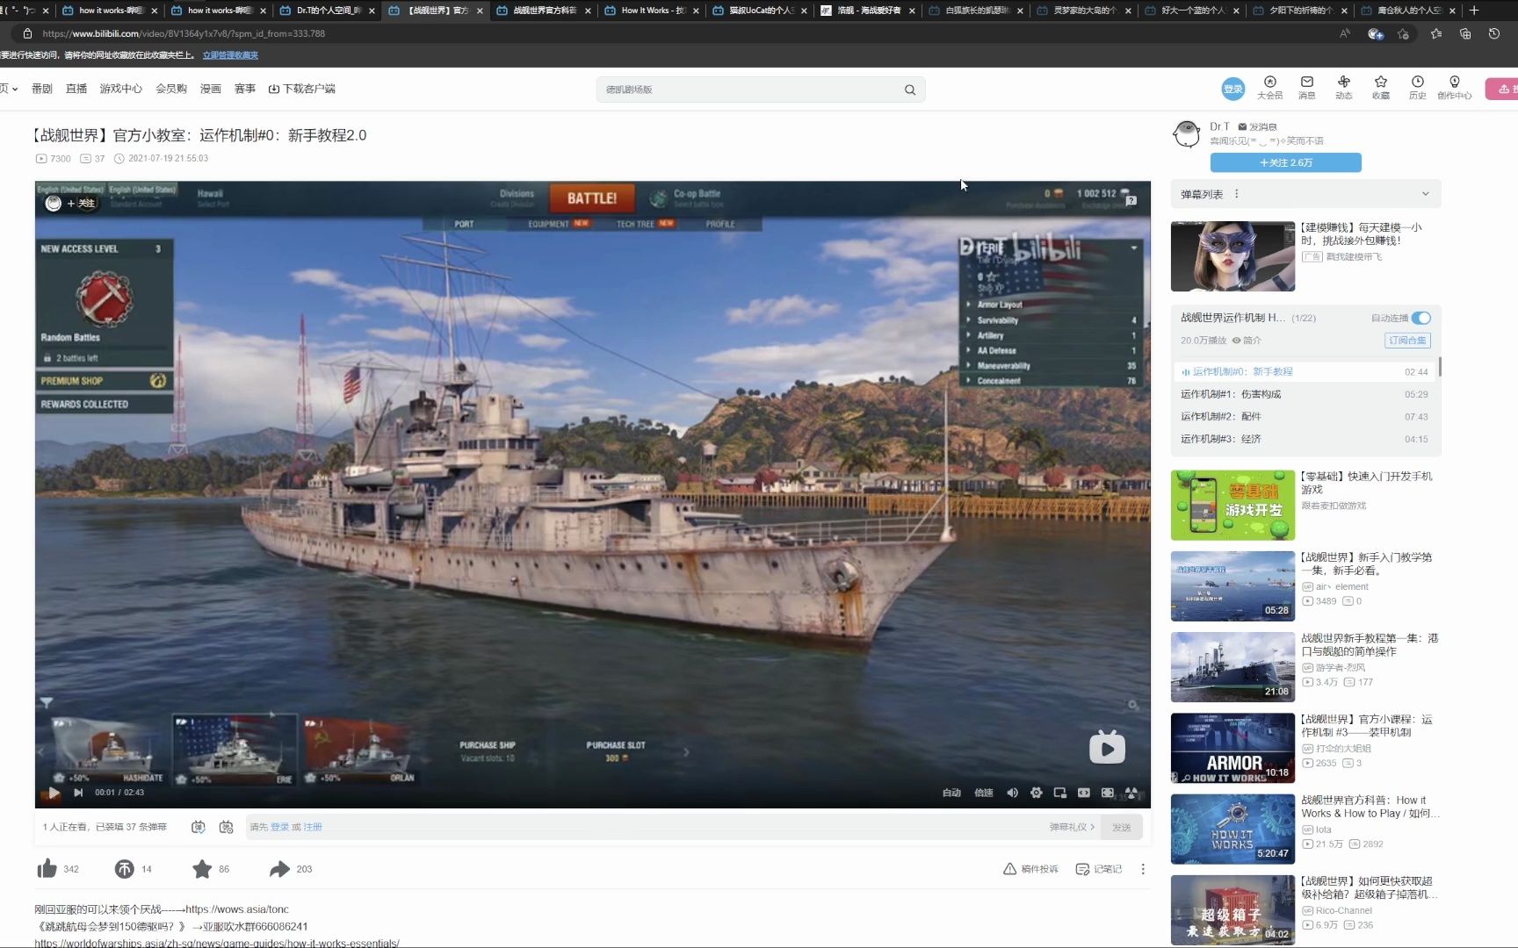Open 历史 history icon

(x=1418, y=88)
